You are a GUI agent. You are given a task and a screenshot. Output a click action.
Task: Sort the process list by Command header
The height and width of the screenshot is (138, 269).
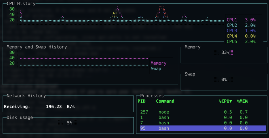[x=165, y=101]
